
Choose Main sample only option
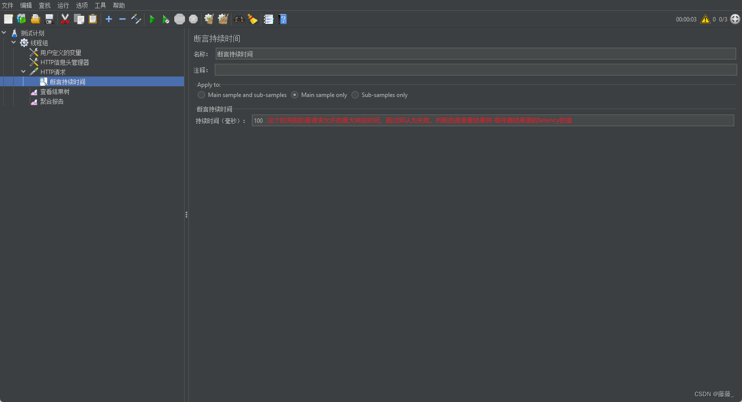[319, 95]
